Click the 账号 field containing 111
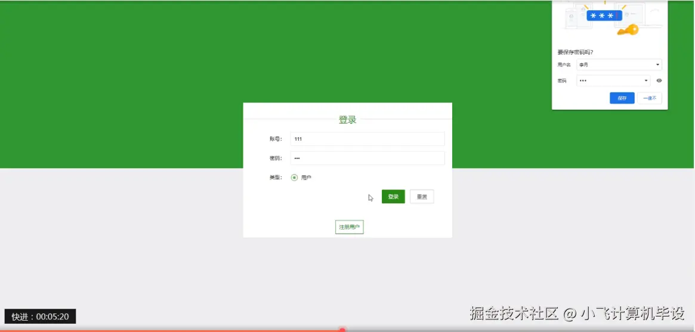The image size is (695, 332). (367, 139)
